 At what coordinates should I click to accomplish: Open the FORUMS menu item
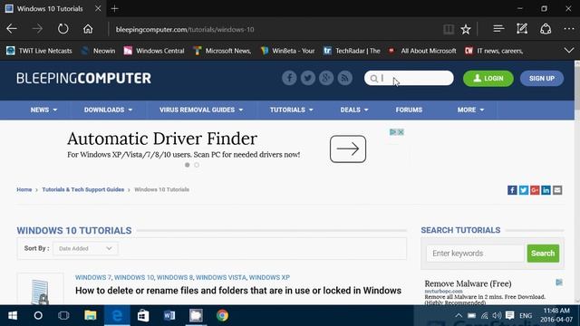point(409,110)
